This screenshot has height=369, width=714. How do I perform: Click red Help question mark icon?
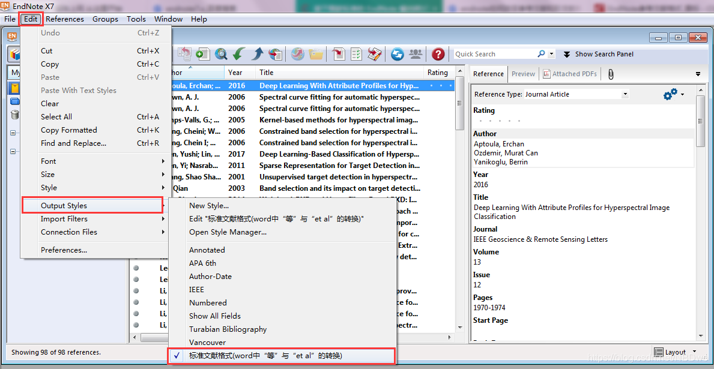(438, 54)
